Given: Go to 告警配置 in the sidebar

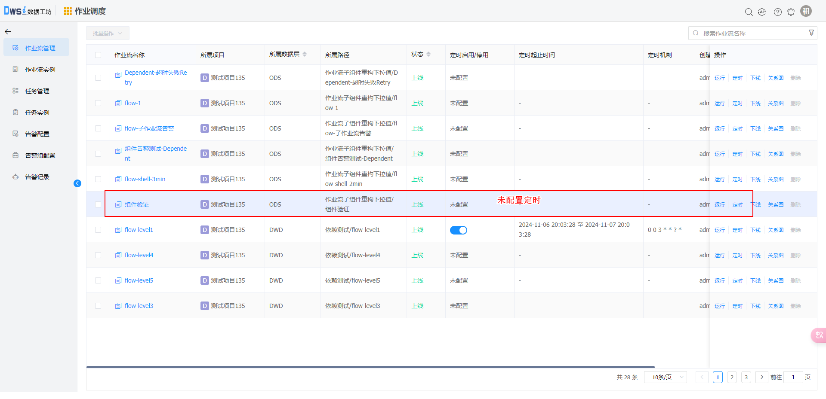Looking at the screenshot, I should [x=37, y=134].
